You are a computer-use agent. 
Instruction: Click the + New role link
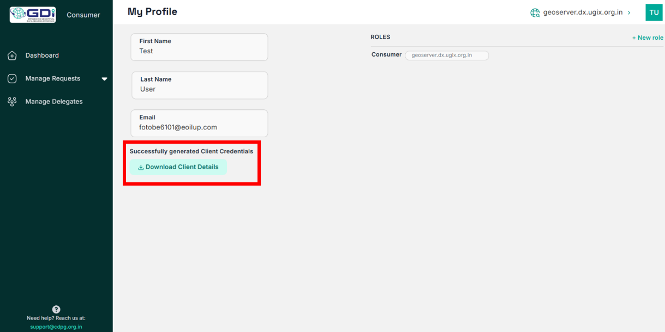648,38
